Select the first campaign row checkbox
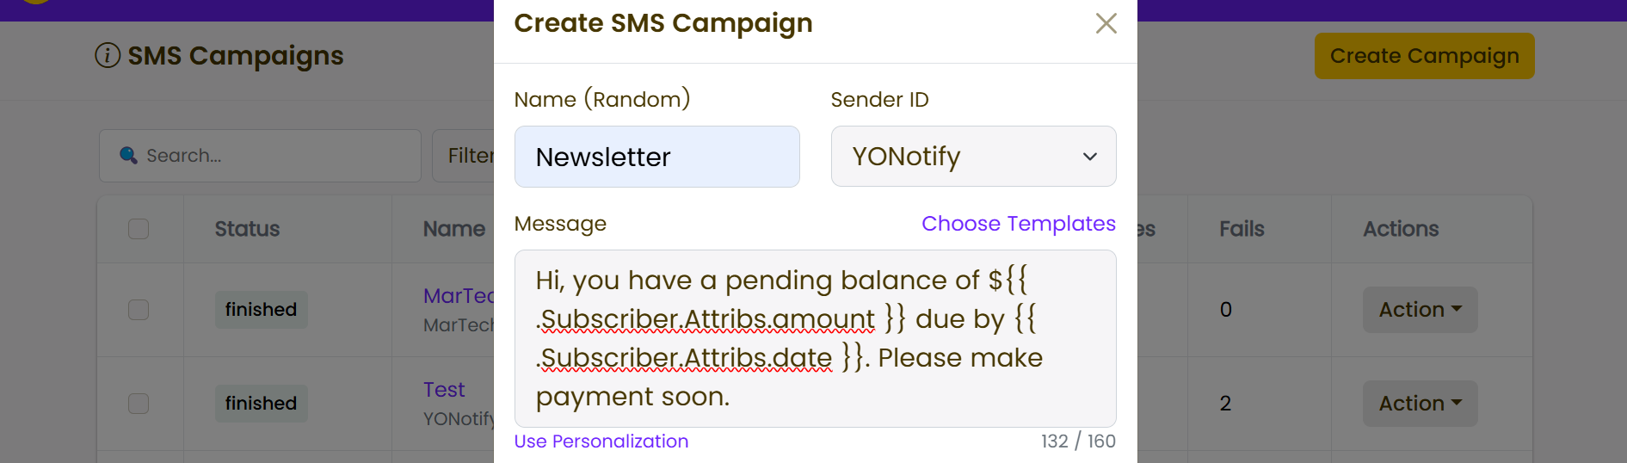This screenshot has height=463, width=1627. click(139, 310)
